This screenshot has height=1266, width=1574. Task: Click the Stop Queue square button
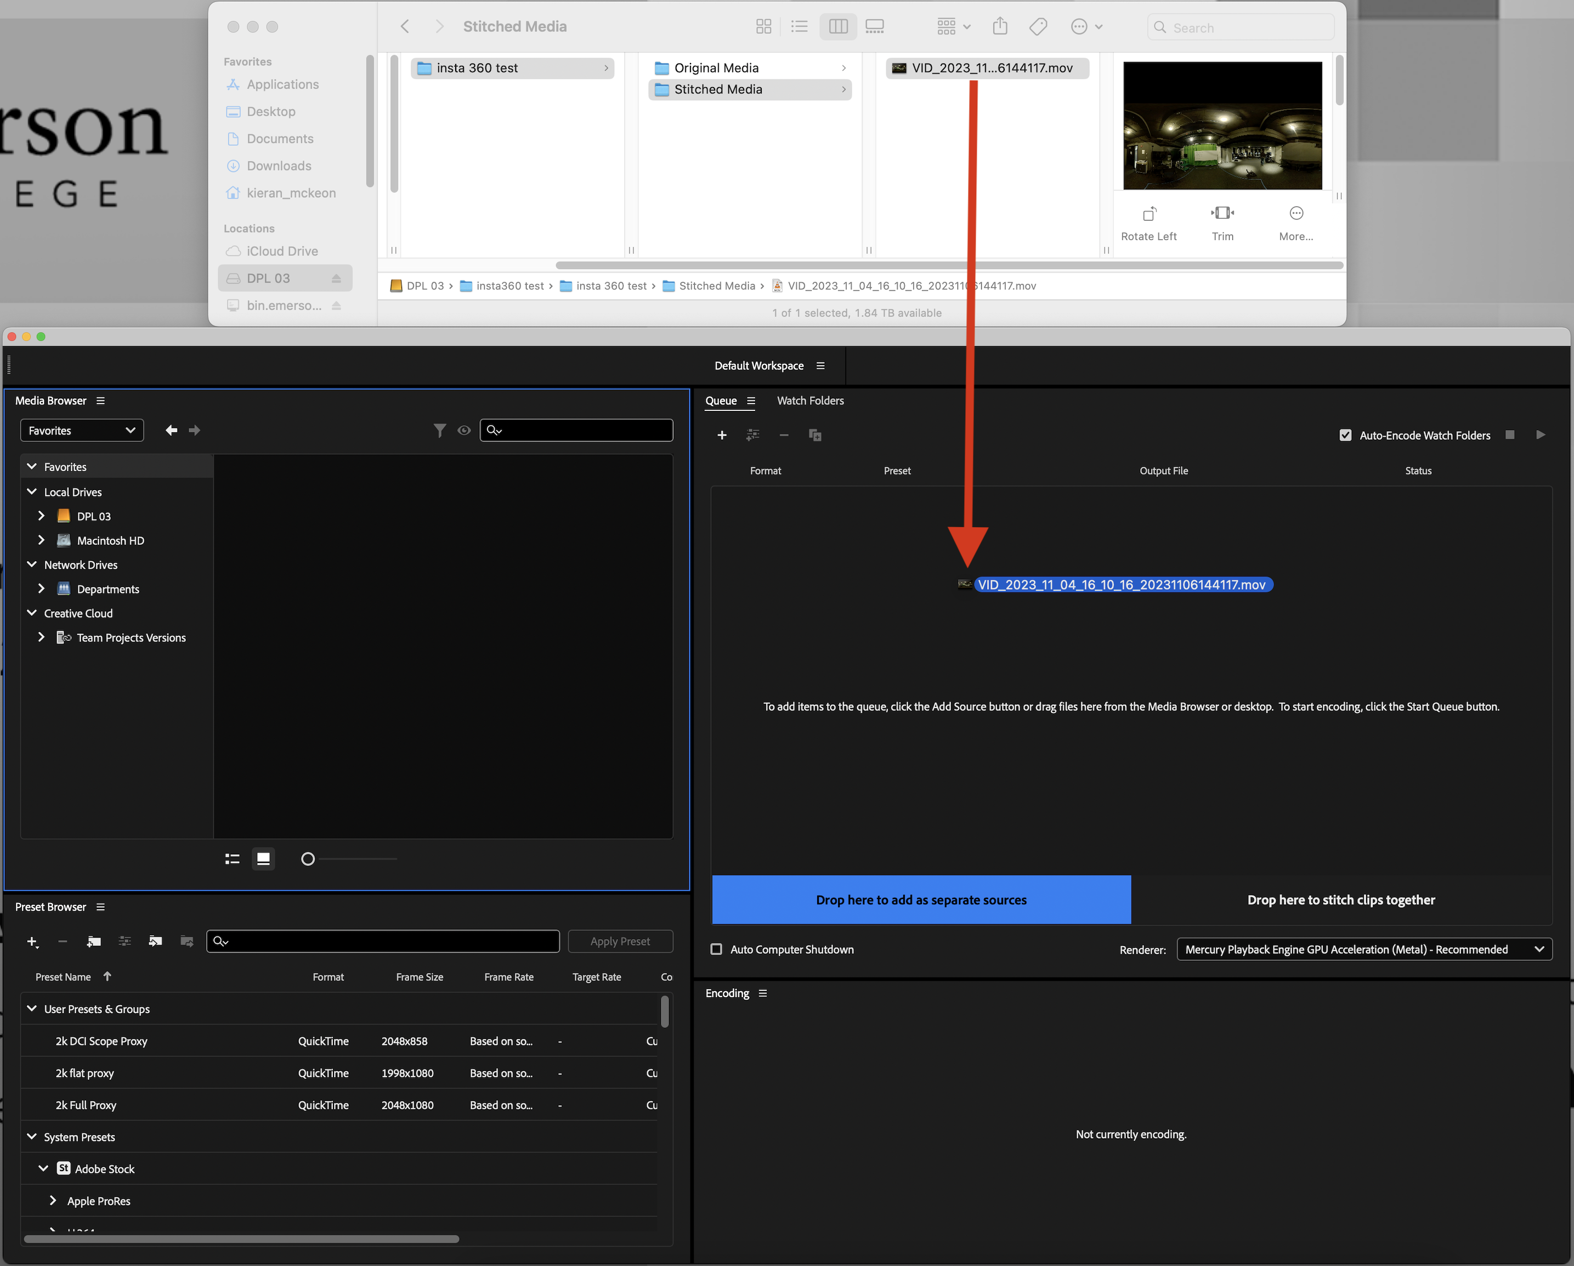[1510, 435]
